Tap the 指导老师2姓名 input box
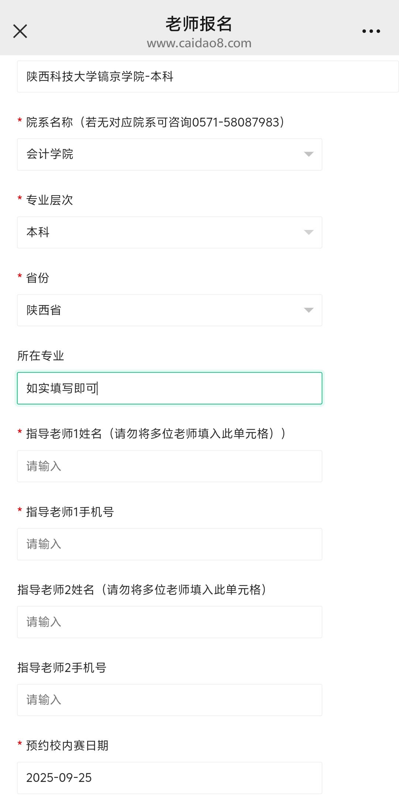Image resolution: width=399 pixels, height=800 pixels. click(x=170, y=622)
